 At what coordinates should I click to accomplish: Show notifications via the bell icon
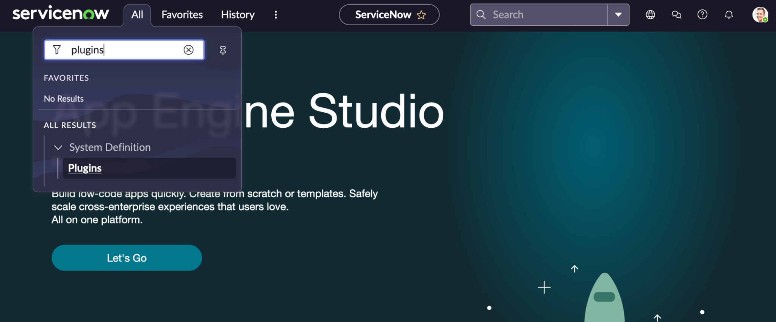point(729,15)
